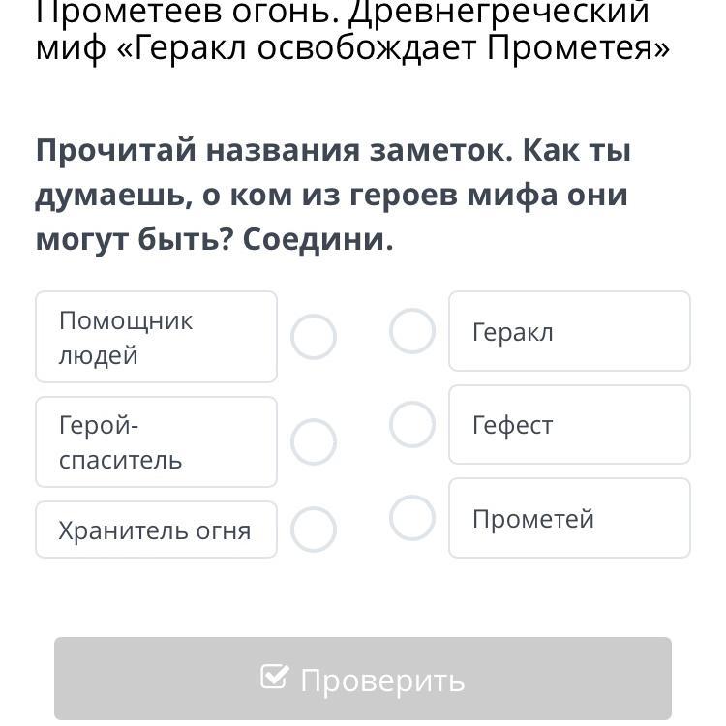Click the question line Прочитай названия заметок

(332, 150)
